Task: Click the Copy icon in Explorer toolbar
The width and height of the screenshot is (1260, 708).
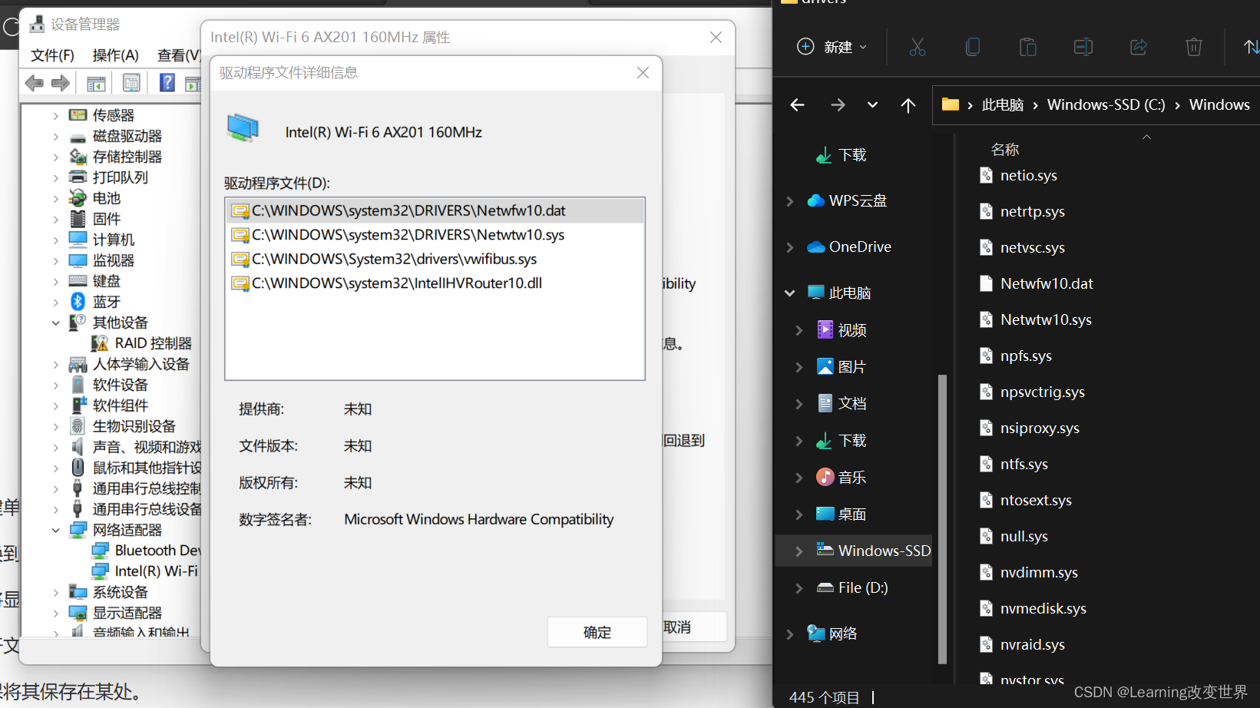Action: pos(972,47)
